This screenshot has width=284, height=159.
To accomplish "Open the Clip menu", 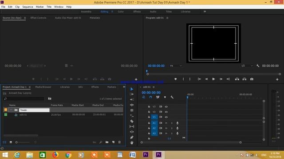I will point(17,7).
